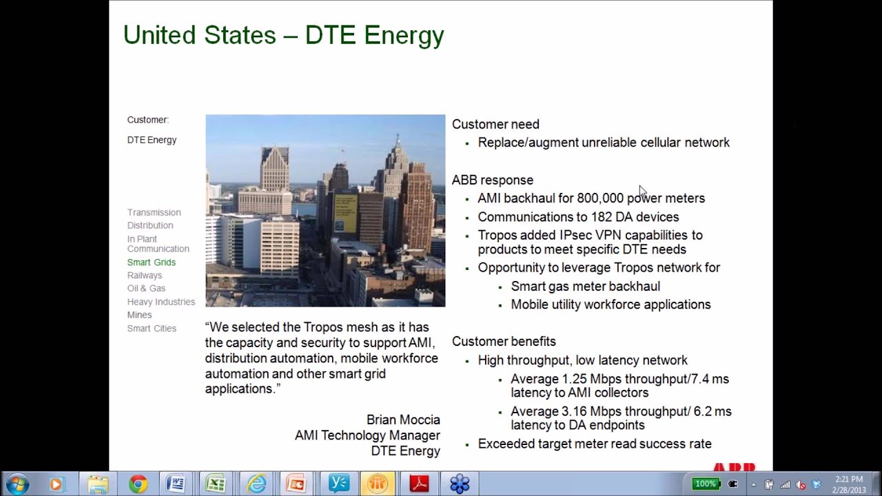
Task: Select Heavy Industries in sidebar
Action: [161, 302]
